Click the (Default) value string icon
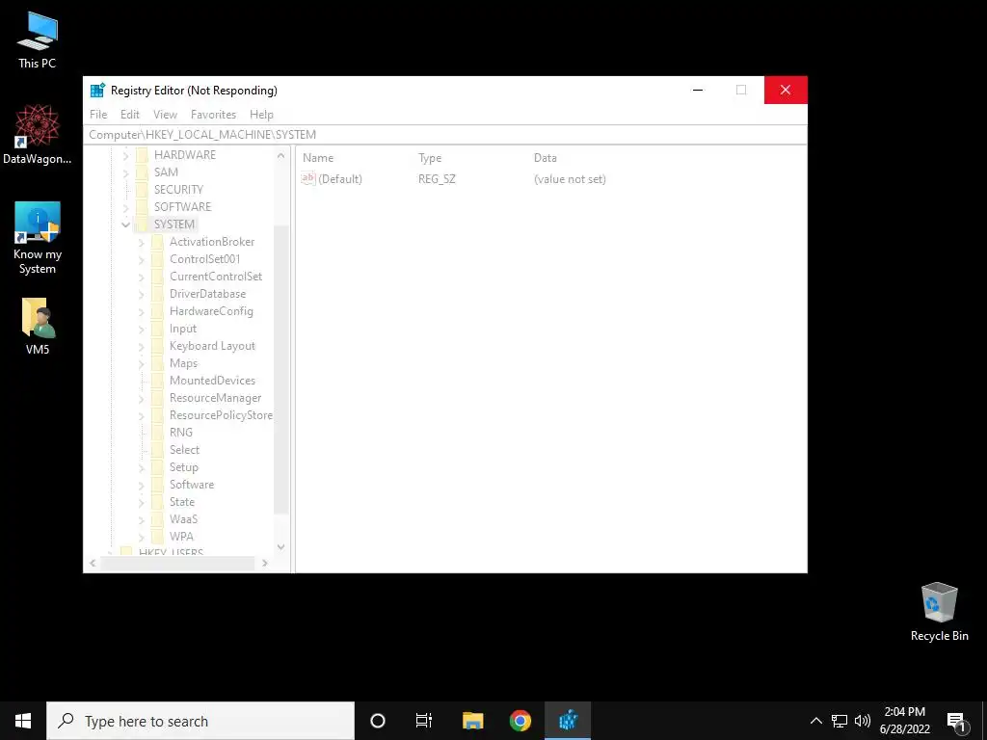987x740 pixels. point(307,178)
